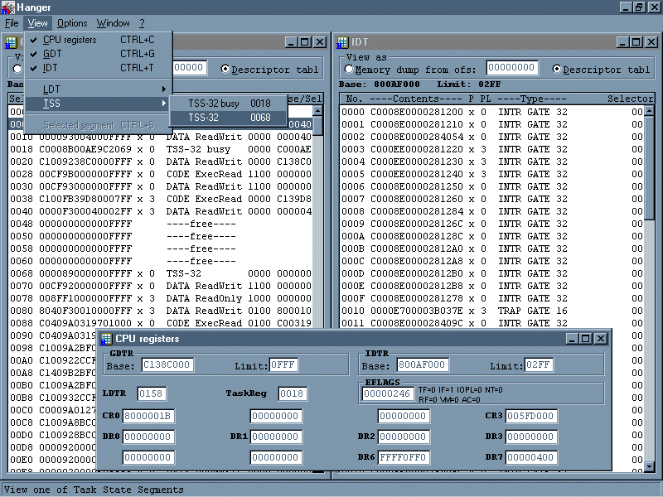The height and width of the screenshot is (497, 663).
Task: Open the File menu
Action: [12, 23]
